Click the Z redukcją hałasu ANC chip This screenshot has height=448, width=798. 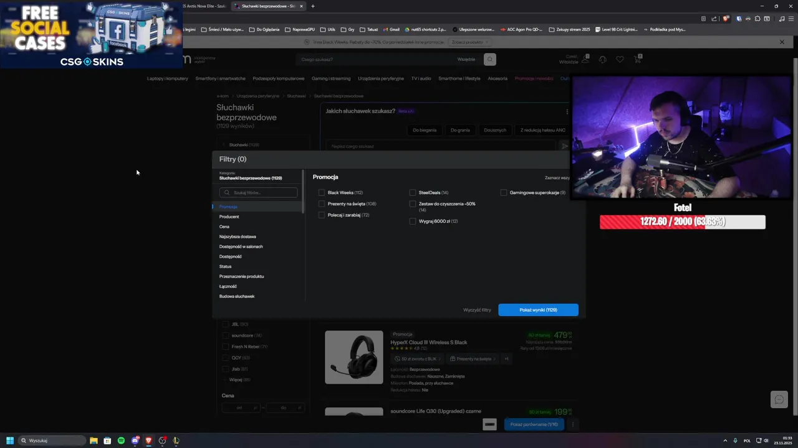(x=542, y=130)
